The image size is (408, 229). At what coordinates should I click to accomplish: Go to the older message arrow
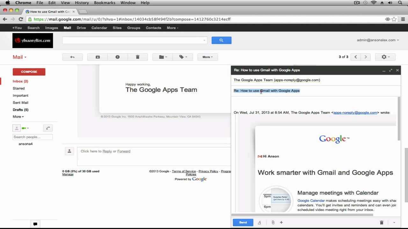pos(366,57)
